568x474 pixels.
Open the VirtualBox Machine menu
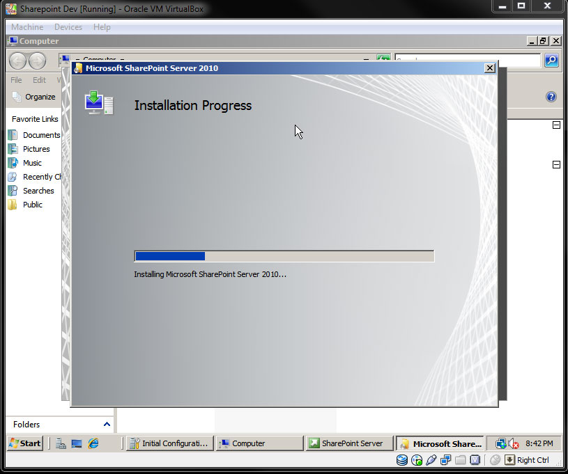pyautogui.click(x=27, y=27)
